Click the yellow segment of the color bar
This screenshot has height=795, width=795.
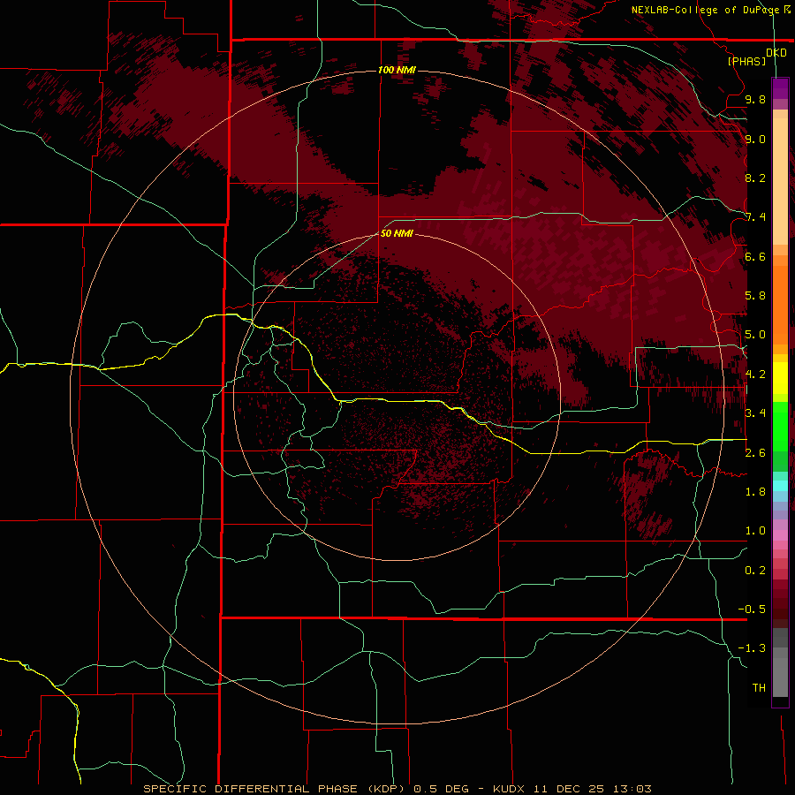point(780,378)
